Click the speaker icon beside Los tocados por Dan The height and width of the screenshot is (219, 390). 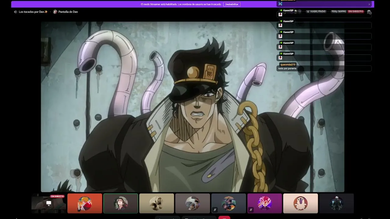click(16, 12)
